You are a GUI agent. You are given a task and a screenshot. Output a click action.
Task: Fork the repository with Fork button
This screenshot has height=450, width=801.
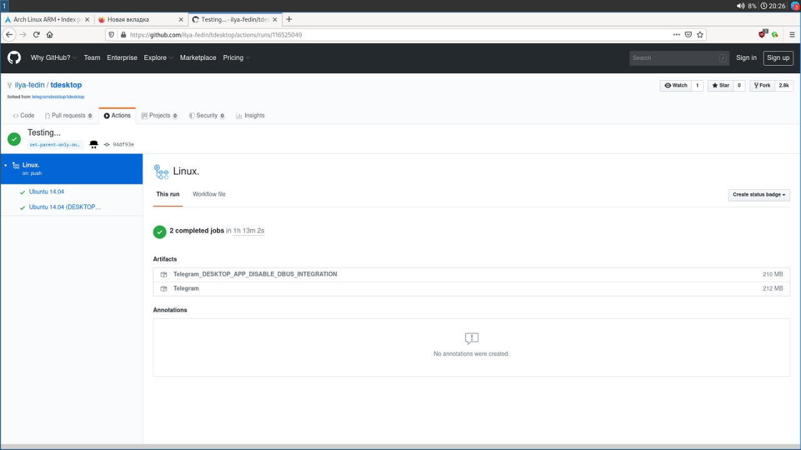[762, 86]
